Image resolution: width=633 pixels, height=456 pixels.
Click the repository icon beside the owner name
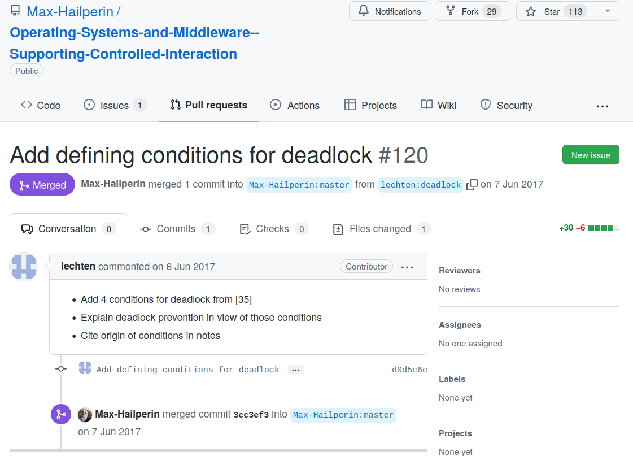click(x=16, y=11)
